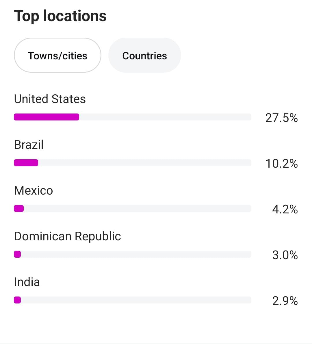Click the 10.2% value
Image resolution: width=312 pixels, height=344 pixels.
tap(281, 164)
